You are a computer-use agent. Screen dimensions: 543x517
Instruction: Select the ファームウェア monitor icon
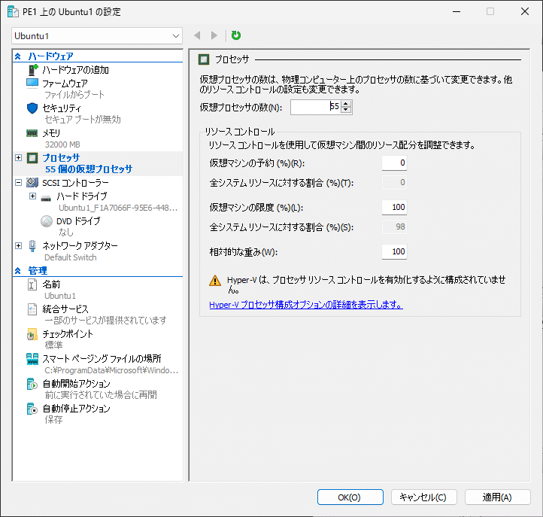point(32,84)
